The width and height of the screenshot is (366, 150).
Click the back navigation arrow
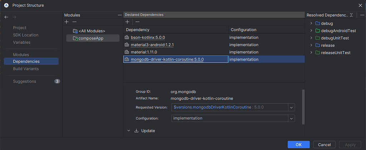click(x=6, y=17)
